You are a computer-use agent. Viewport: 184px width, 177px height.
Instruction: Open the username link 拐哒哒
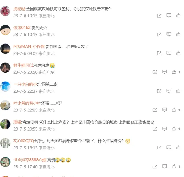19,9
